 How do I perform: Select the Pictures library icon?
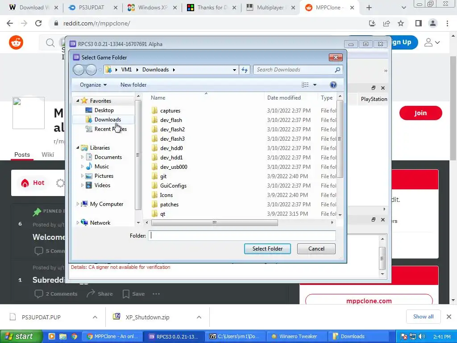(x=89, y=176)
